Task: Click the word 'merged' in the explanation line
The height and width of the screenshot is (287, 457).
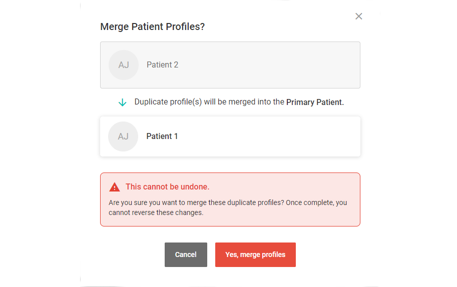Action: pos(241,102)
